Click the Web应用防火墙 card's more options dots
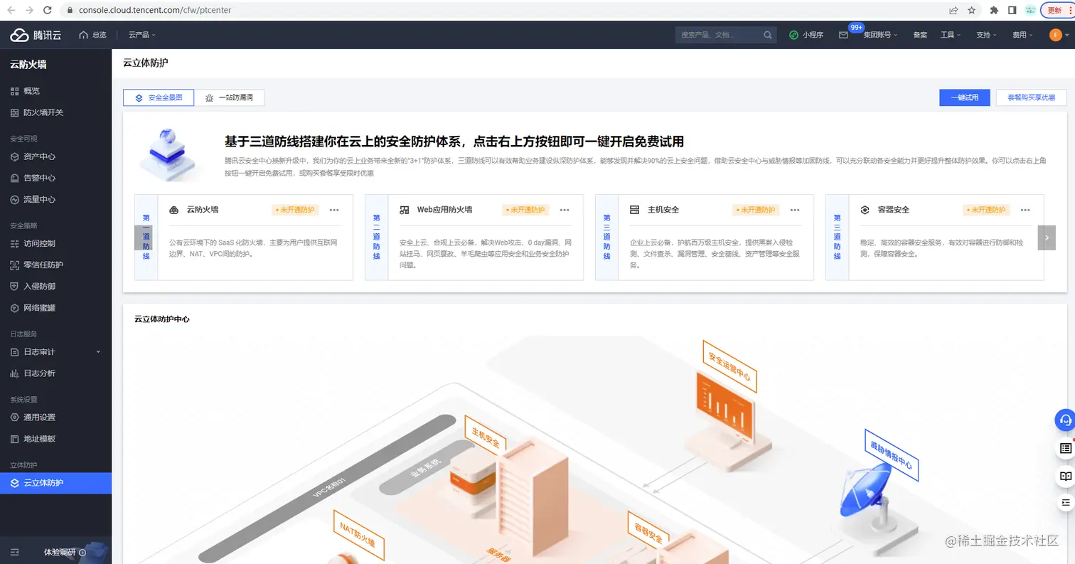1075x564 pixels. tap(565, 210)
